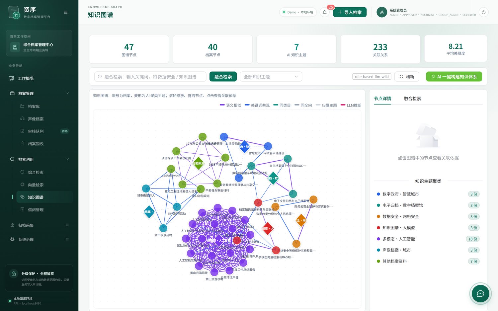Toggle 同类目 legend item
The width and height of the screenshot is (498, 311).
pyautogui.click(x=282, y=105)
